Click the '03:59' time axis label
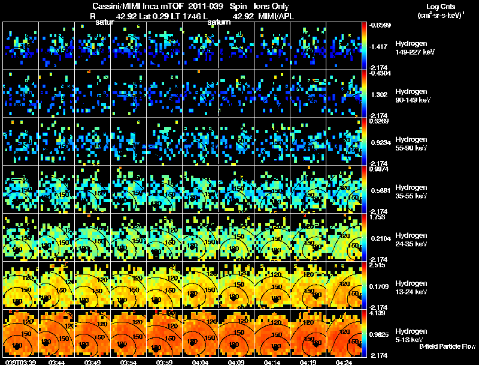 click(164, 362)
